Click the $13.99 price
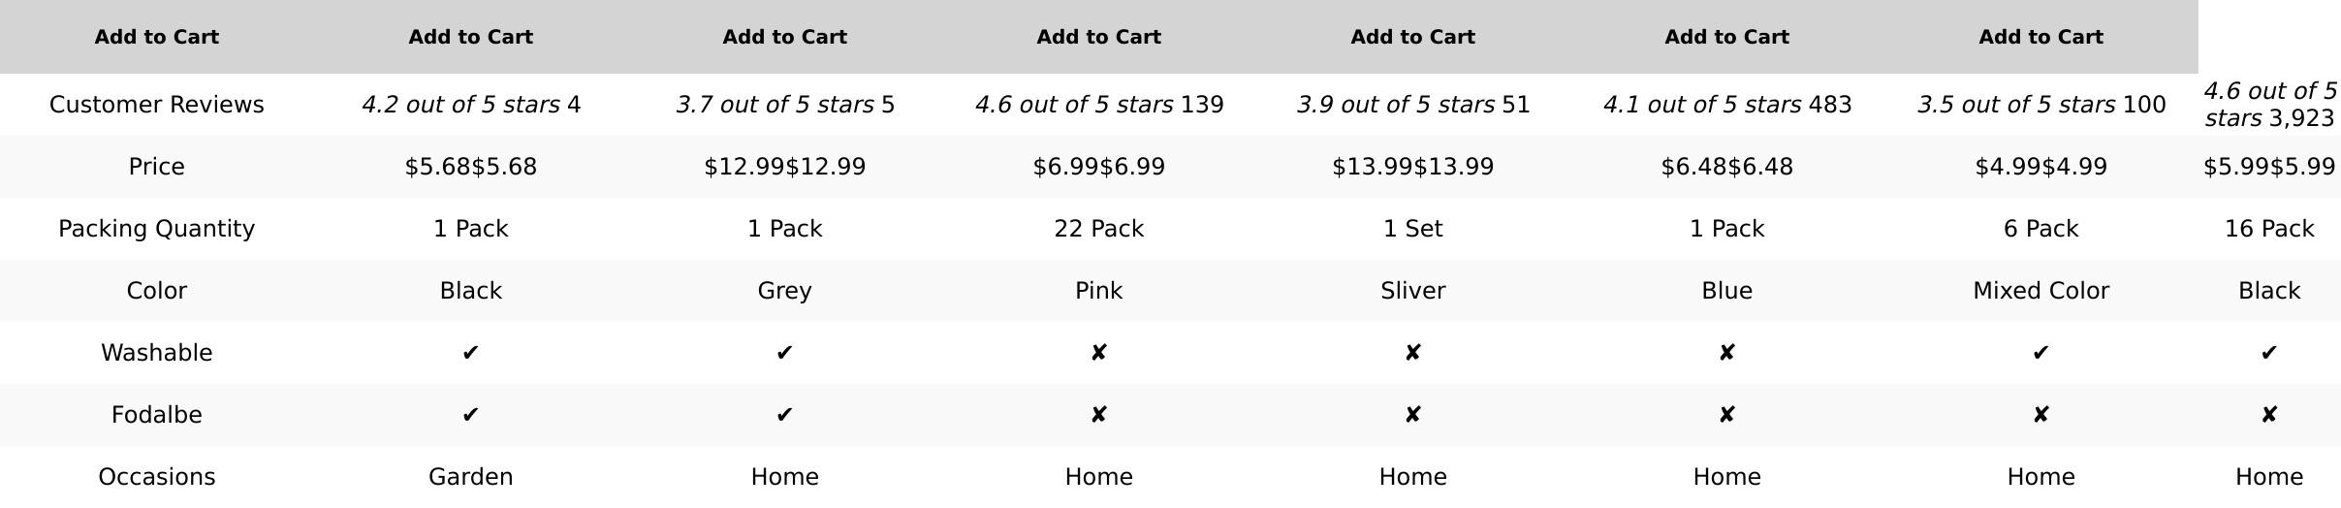The width and height of the screenshot is (2341, 508). pos(1412,167)
